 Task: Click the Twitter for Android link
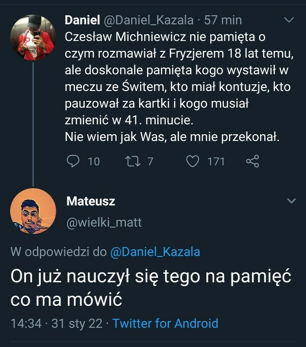165,323
